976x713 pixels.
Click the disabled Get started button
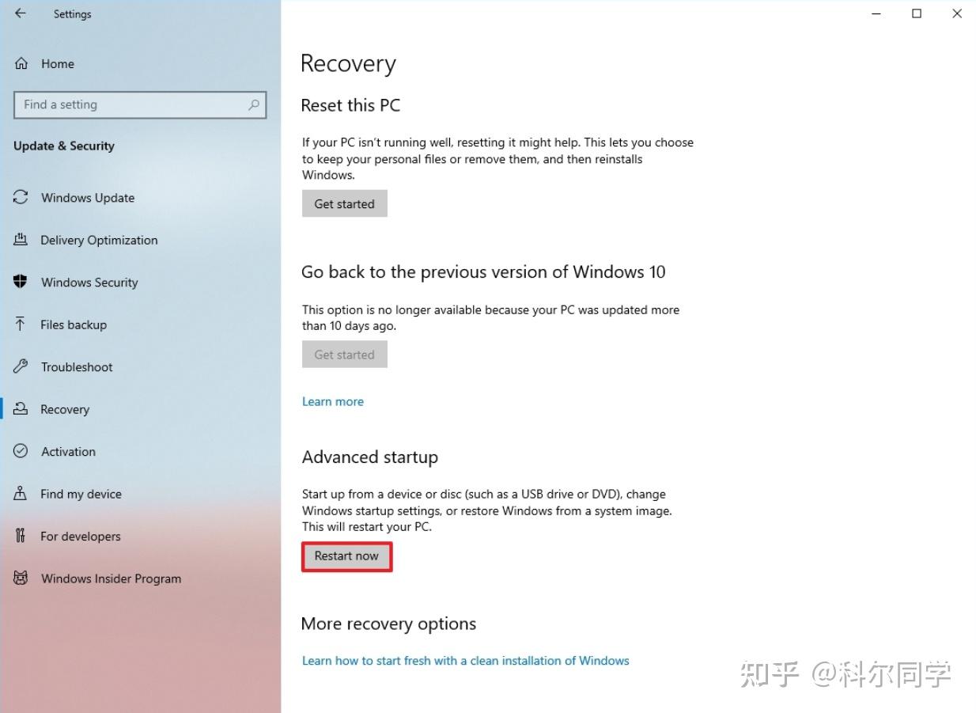pos(344,355)
